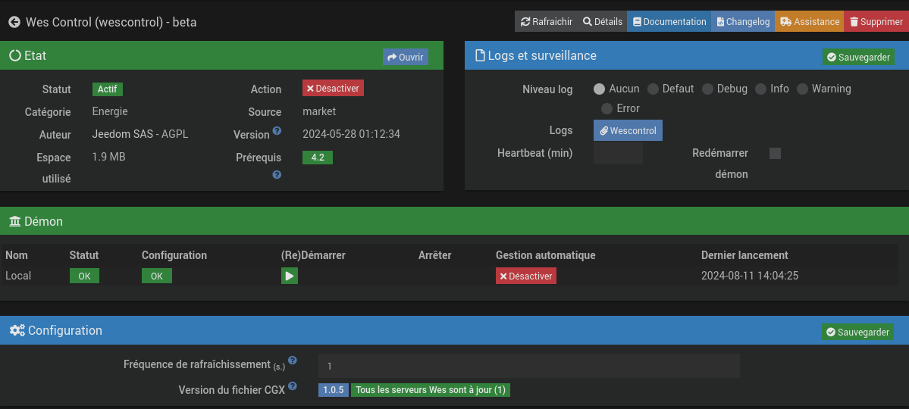The image size is (909, 409).
Task: Click the red Supprimer button
Action: tap(876, 22)
